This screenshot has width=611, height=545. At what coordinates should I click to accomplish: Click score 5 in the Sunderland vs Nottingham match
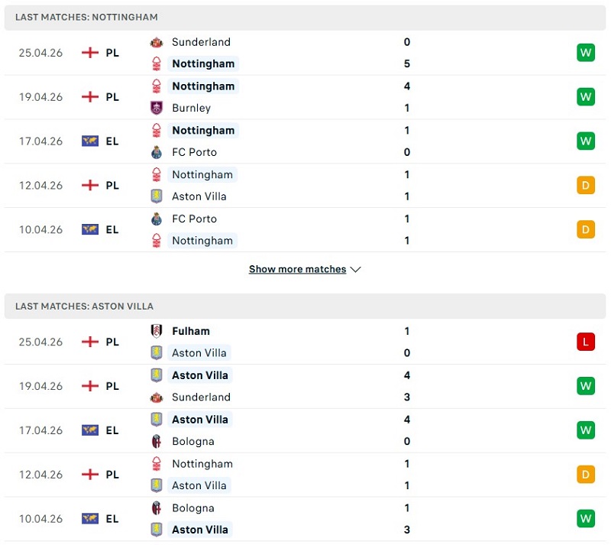click(407, 63)
